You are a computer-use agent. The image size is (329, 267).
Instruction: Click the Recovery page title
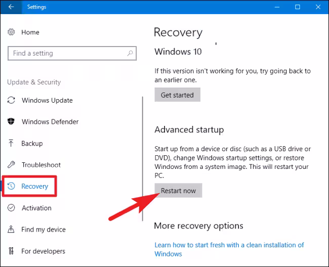click(x=178, y=32)
